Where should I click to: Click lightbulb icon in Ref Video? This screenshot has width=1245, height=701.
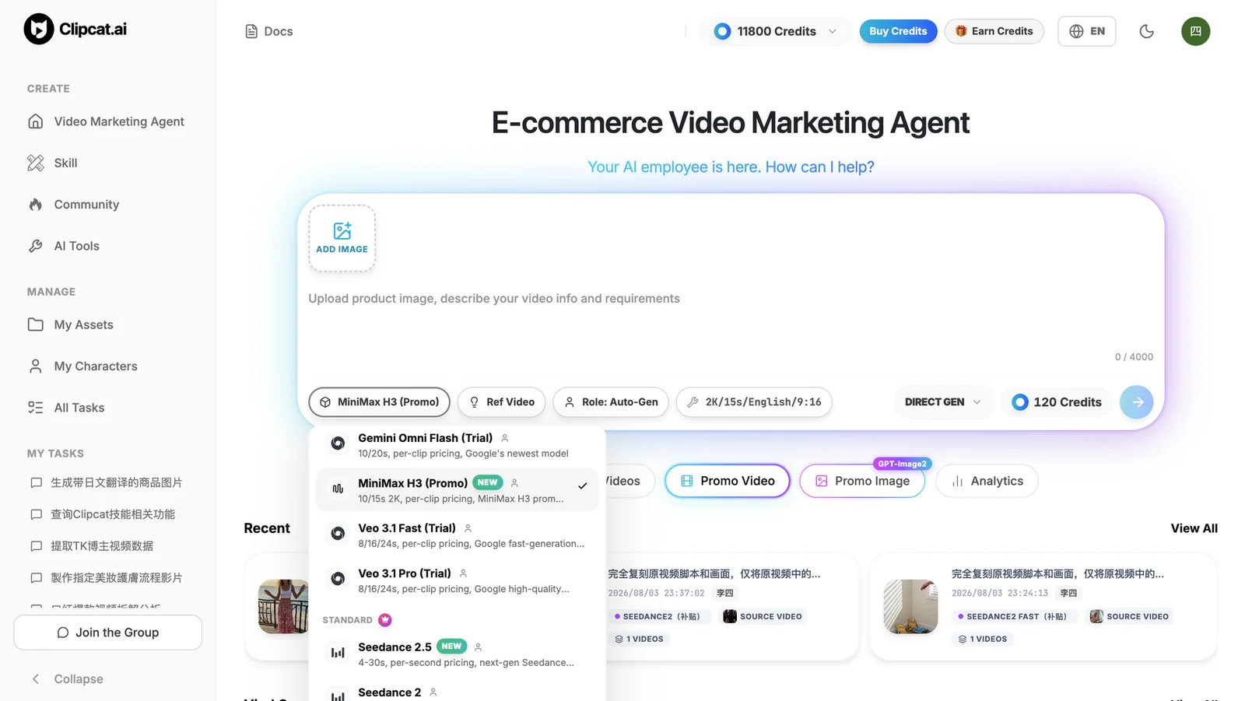(474, 402)
